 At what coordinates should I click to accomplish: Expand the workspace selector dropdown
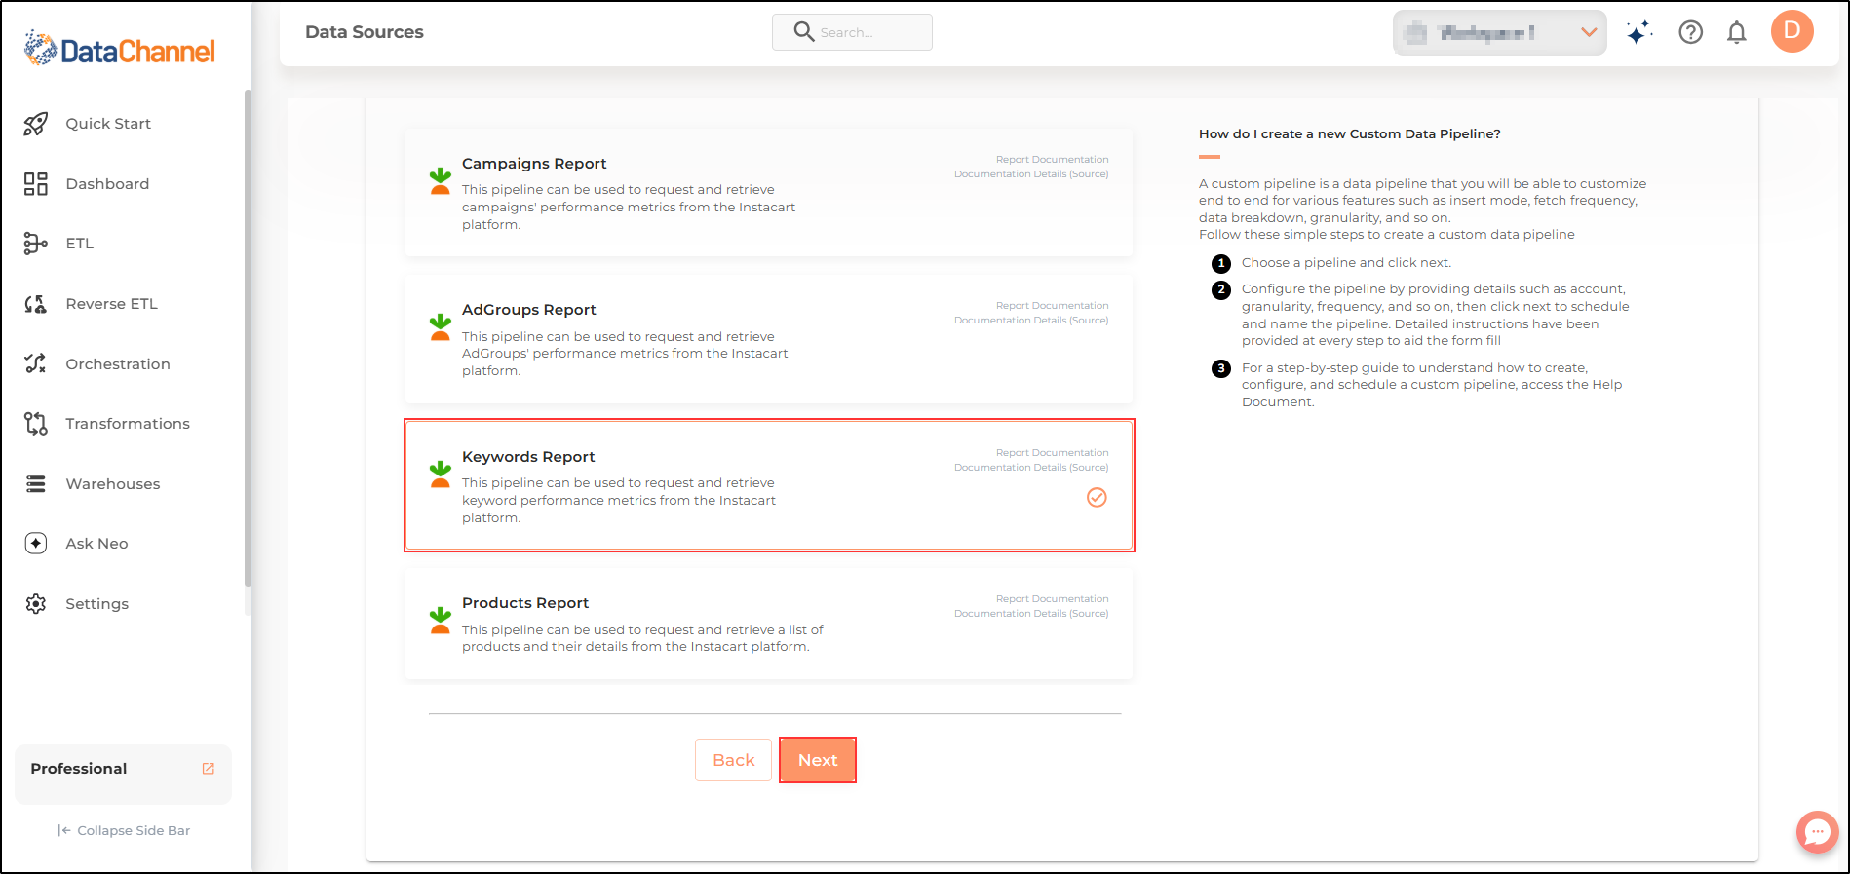(x=1499, y=32)
